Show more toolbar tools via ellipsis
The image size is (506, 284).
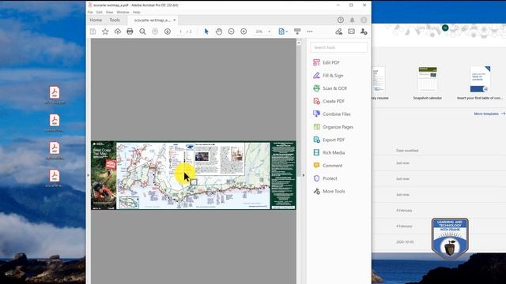[x=310, y=32]
